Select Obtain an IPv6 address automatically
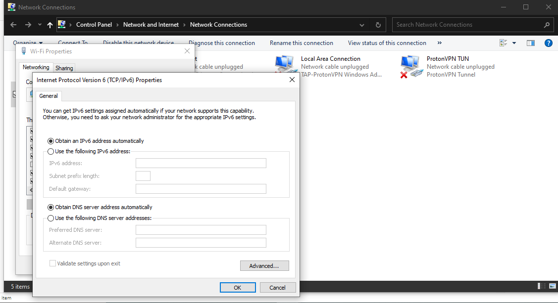The height and width of the screenshot is (303, 558). [x=51, y=141]
